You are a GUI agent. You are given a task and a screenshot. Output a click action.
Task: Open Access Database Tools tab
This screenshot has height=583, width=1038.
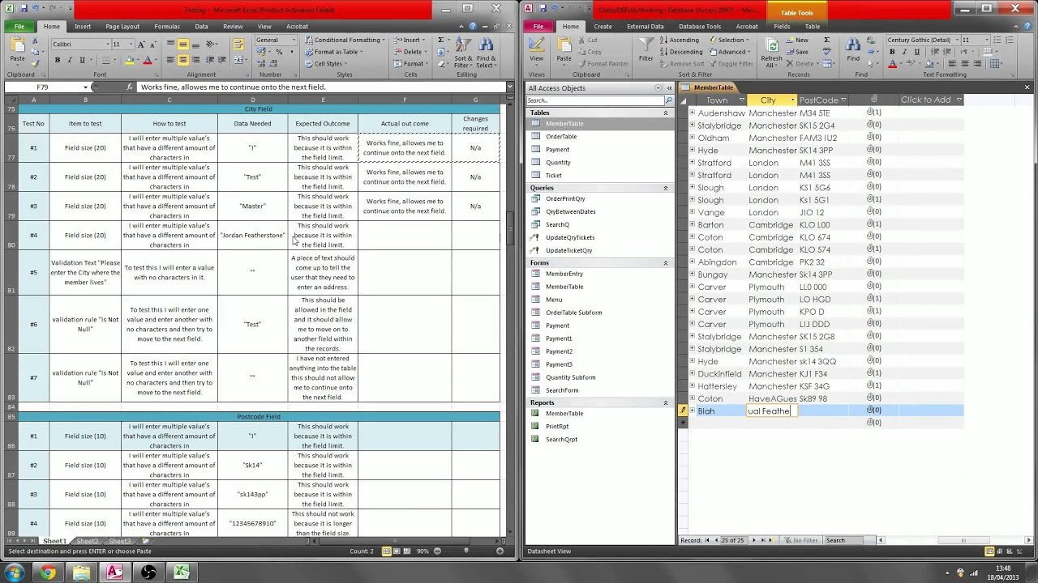pyautogui.click(x=699, y=26)
